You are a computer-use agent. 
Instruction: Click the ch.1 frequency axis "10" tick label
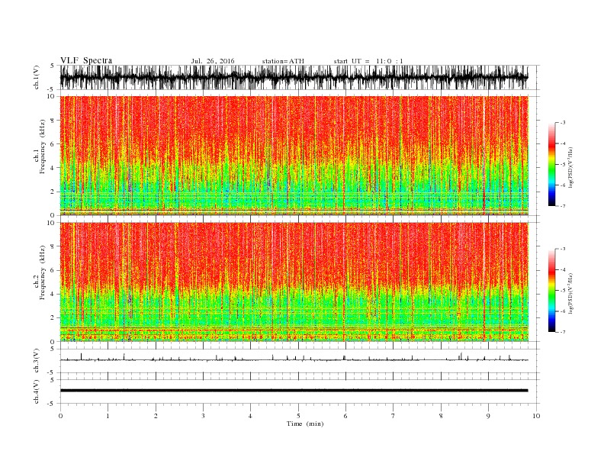click(51, 96)
